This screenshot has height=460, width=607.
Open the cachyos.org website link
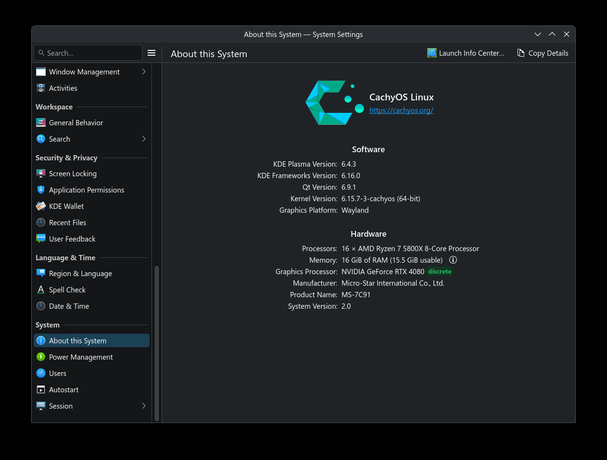401,110
